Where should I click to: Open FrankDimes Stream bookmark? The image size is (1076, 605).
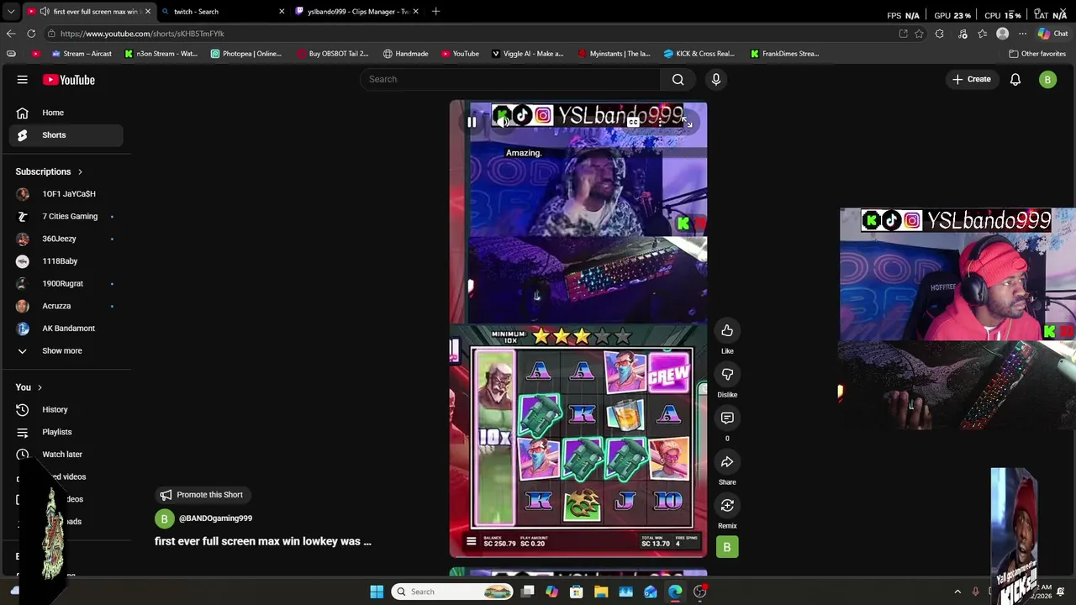coord(784,54)
